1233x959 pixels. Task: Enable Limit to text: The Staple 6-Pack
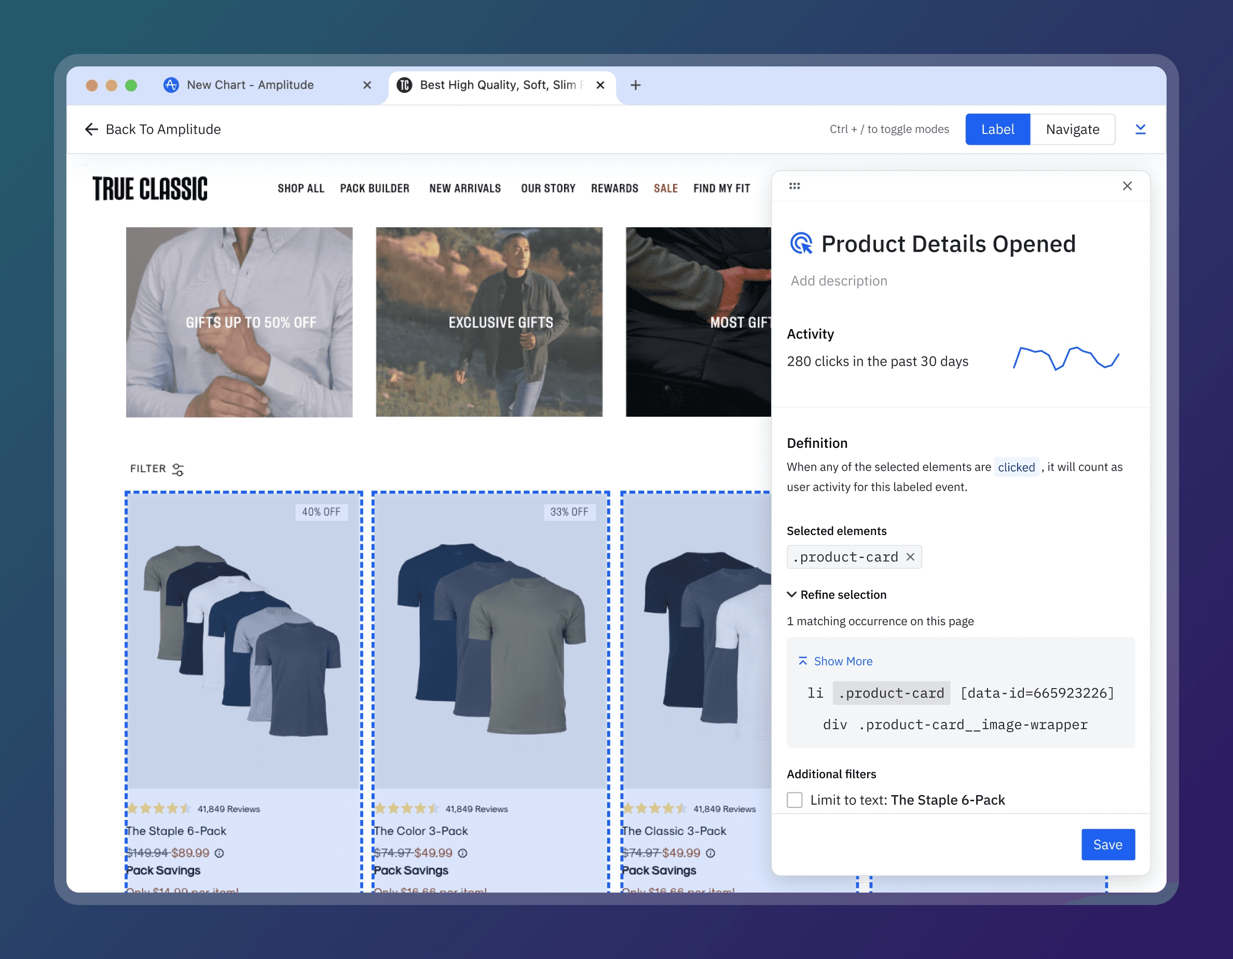coord(794,800)
